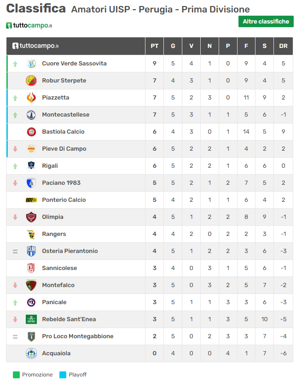Click the Olimpia team crest
The height and width of the screenshot is (382, 296).
(x=31, y=217)
